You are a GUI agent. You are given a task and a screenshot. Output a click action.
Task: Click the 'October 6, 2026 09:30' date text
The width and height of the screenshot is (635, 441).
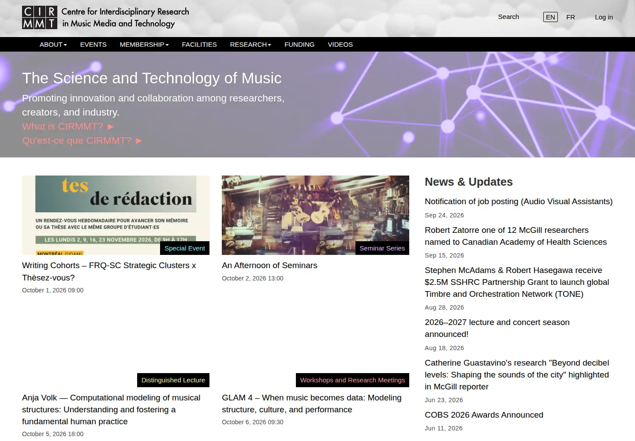(253, 422)
